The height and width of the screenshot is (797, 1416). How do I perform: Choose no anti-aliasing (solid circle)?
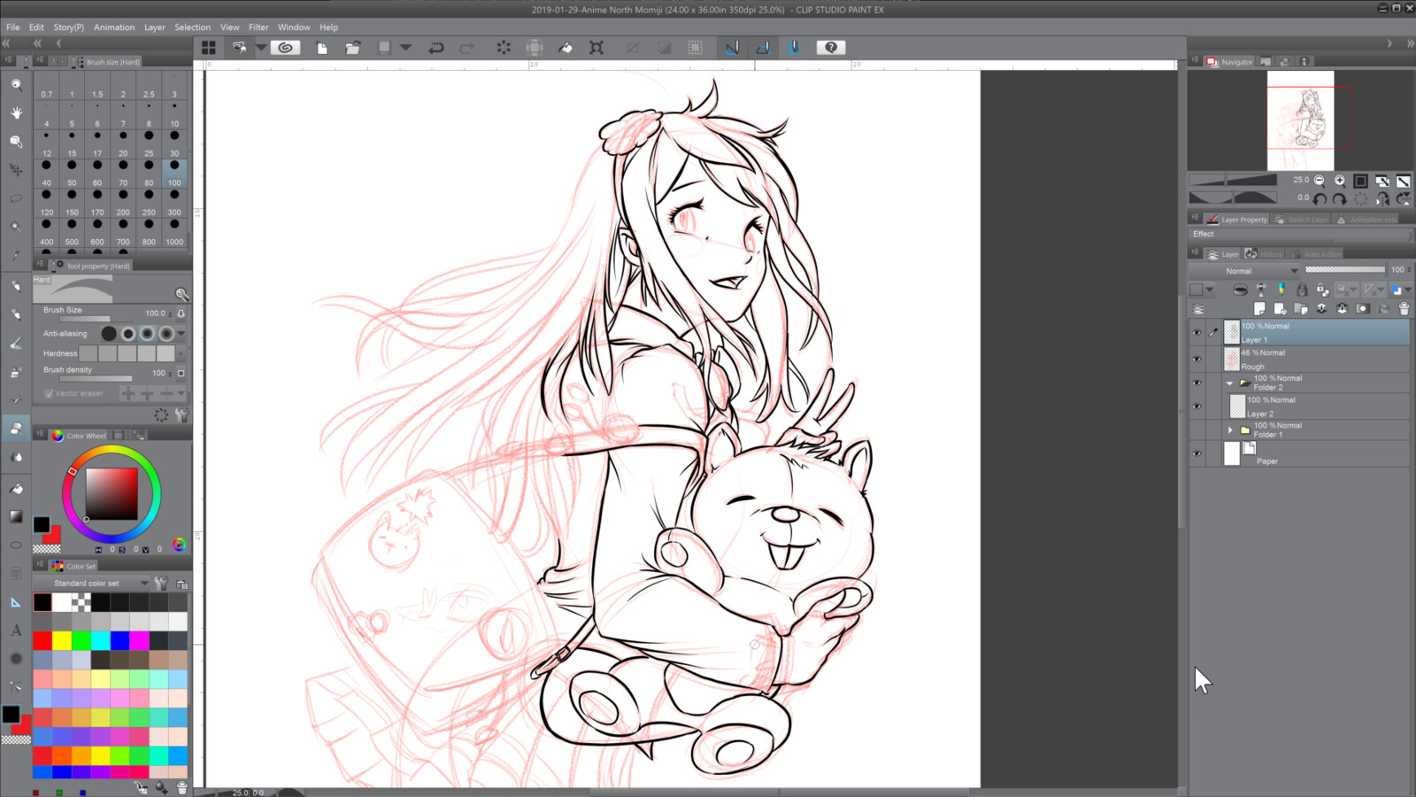point(109,334)
